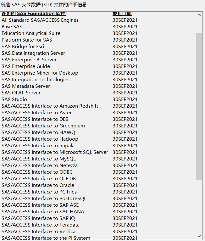205x241 pixels.
Task: Select the Base SAS entry
Action: point(12,27)
